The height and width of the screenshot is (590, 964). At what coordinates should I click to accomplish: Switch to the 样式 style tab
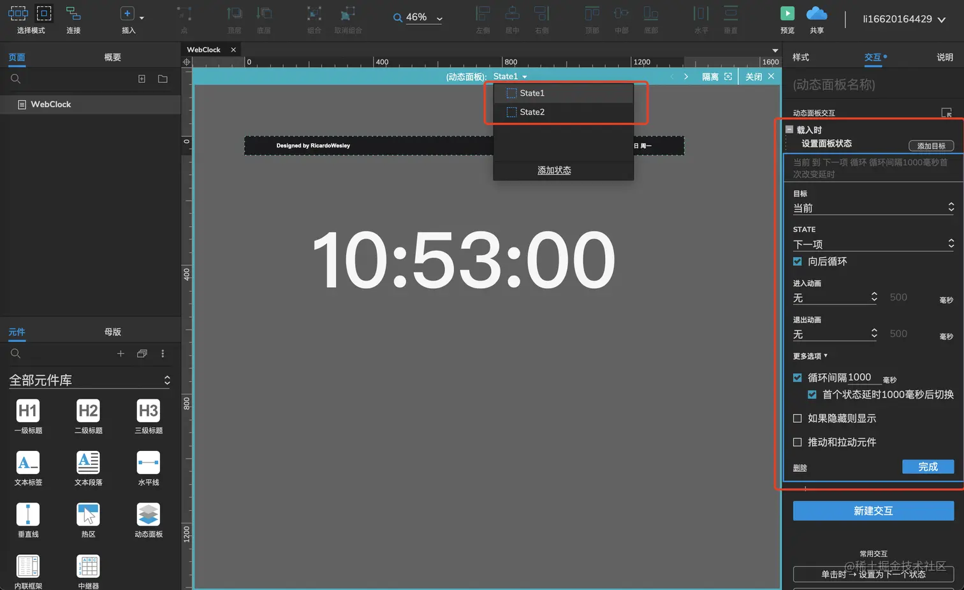[x=801, y=57]
